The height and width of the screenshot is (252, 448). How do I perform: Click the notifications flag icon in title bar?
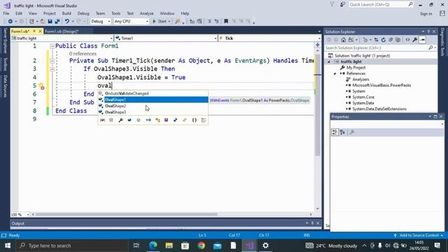332,5
